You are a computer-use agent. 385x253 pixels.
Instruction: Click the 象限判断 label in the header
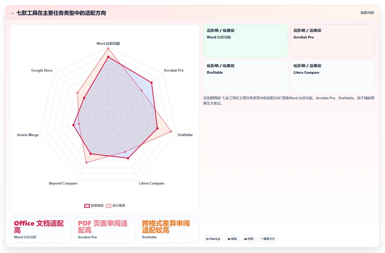point(367,13)
